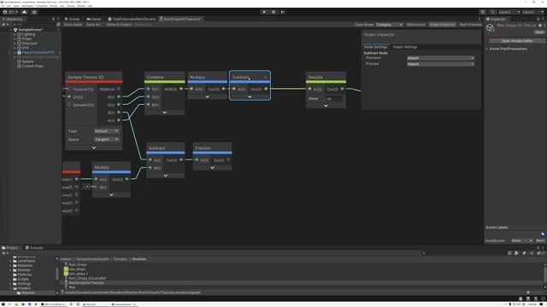The image size is (547, 307).
Task: Click Shaders in the breadcrumb path
Action: 121,259
